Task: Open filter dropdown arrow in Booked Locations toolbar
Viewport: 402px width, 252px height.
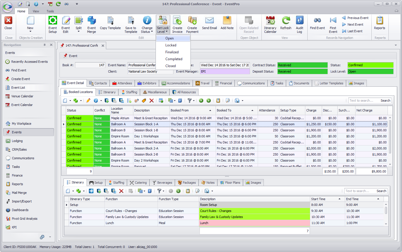Action: pyautogui.click(x=194, y=101)
